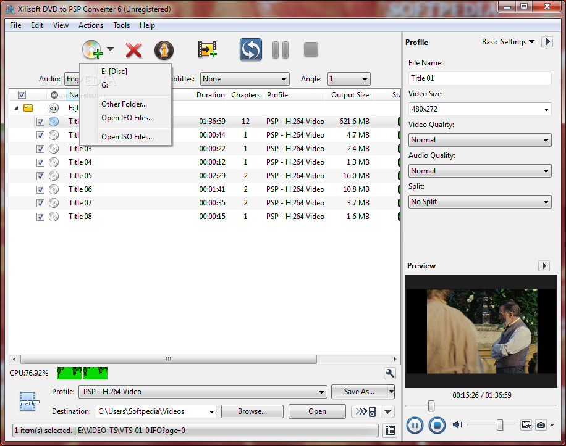Choose Open ISO Files... menu entry
Viewport: 566px width, 446px height.
click(125, 137)
